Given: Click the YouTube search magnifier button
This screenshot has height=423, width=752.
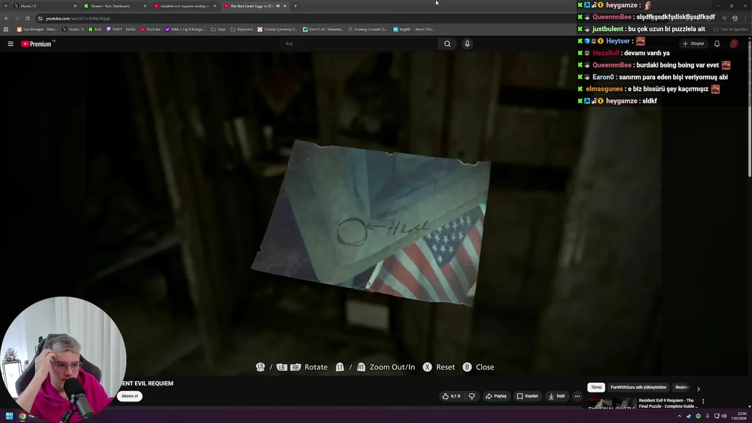Looking at the screenshot, I should click(x=447, y=43).
